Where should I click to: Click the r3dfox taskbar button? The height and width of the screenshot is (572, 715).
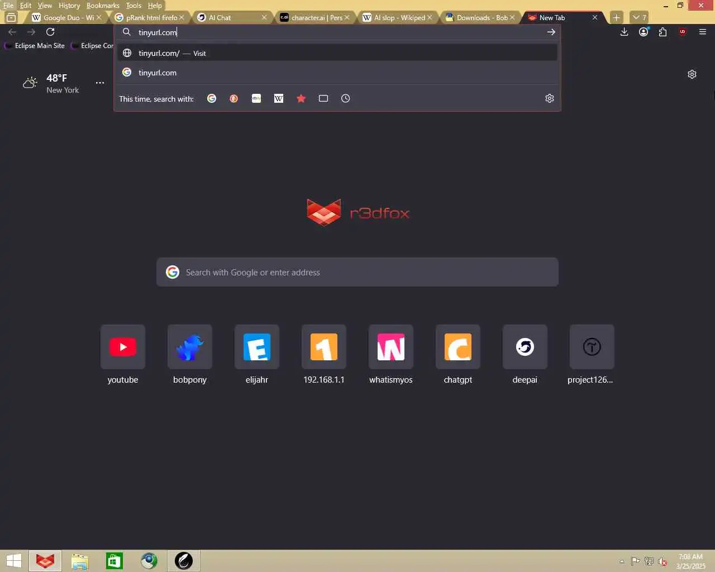pos(45,561)
